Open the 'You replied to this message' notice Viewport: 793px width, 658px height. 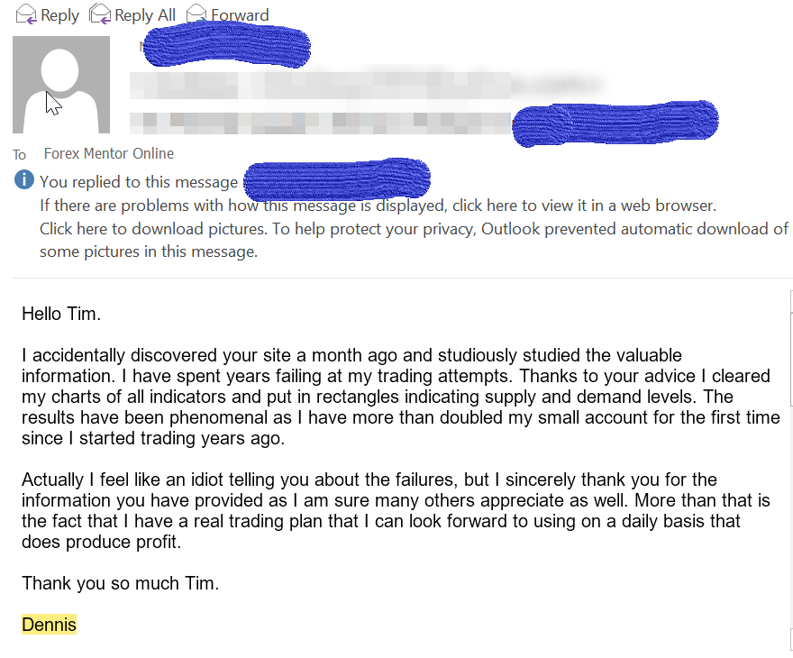(x=139, y=182)
